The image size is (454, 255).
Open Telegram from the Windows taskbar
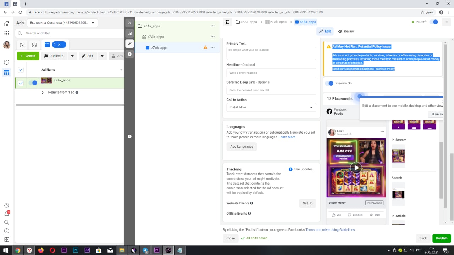[x=145, y=250]
